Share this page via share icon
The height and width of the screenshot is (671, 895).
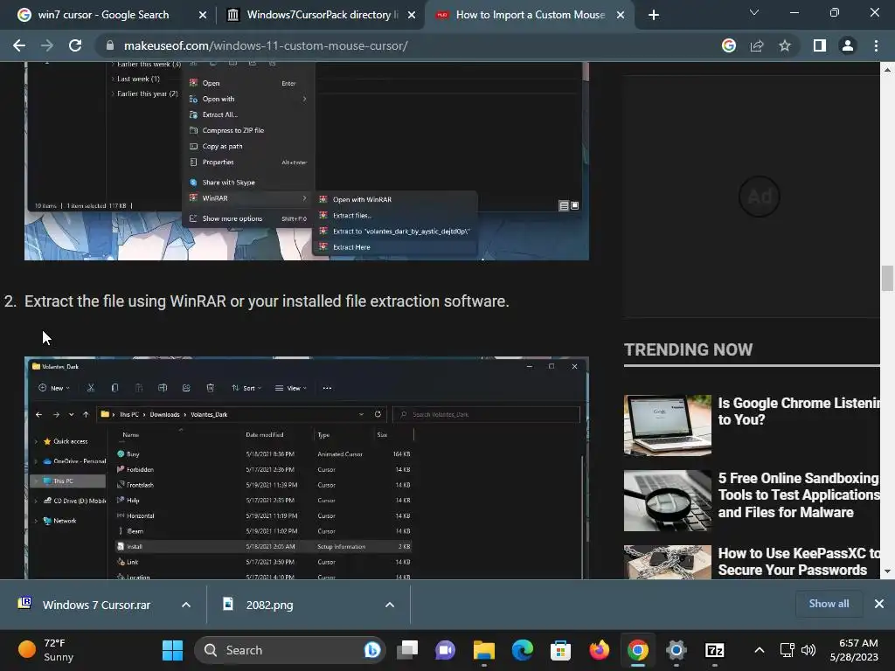[757, 45]
